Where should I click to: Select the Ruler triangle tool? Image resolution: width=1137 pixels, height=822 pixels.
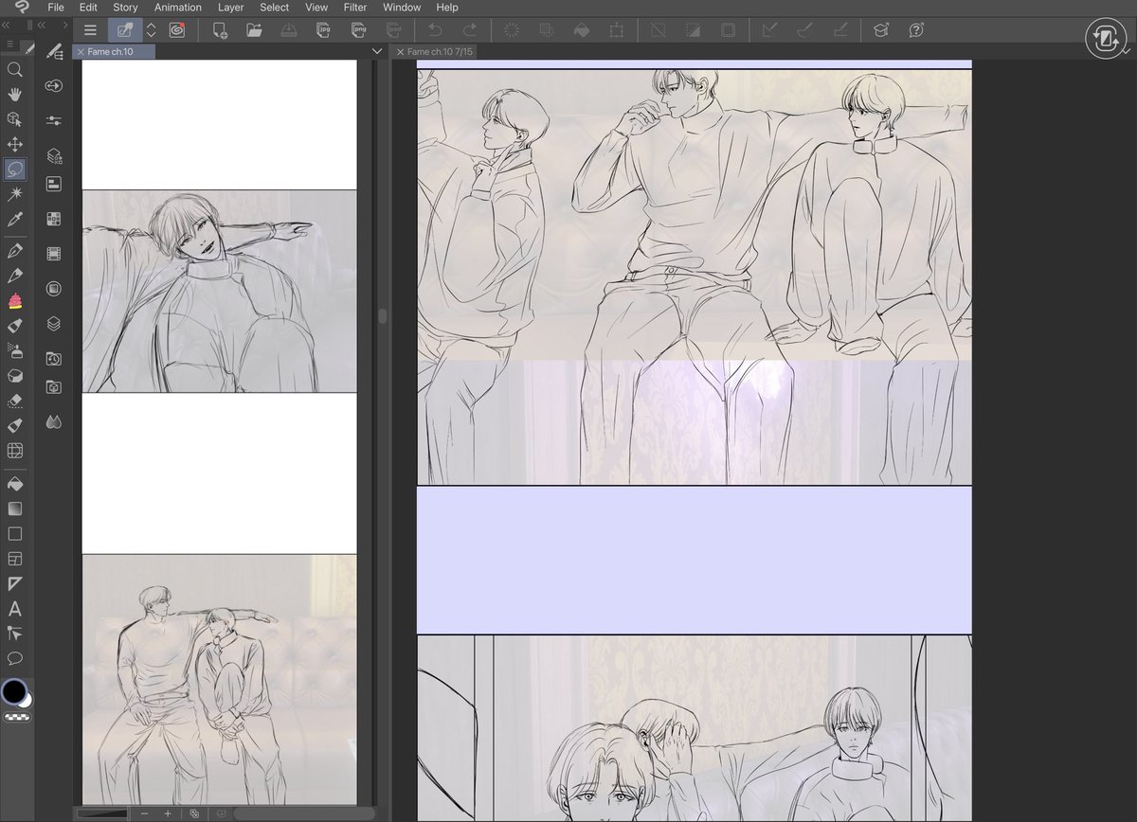(14, 583)
